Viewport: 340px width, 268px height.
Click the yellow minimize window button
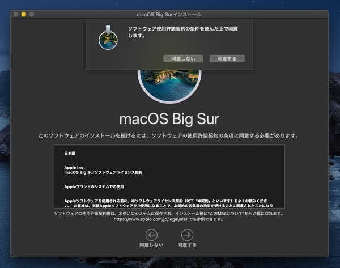click(x=24, y=14)
